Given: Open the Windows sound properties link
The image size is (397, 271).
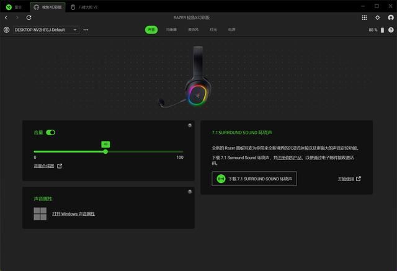Looking at the screenshot, I should click(x=73, y=214).
